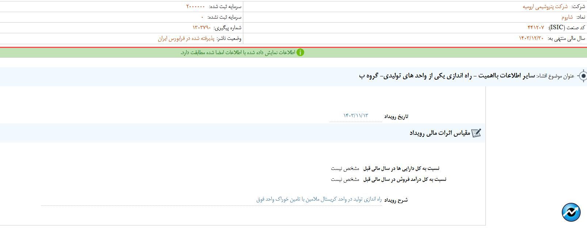This screenshot has width=587, height=228.
Task: Click the کد صنعت (ISIC) label
Action: 566,28
